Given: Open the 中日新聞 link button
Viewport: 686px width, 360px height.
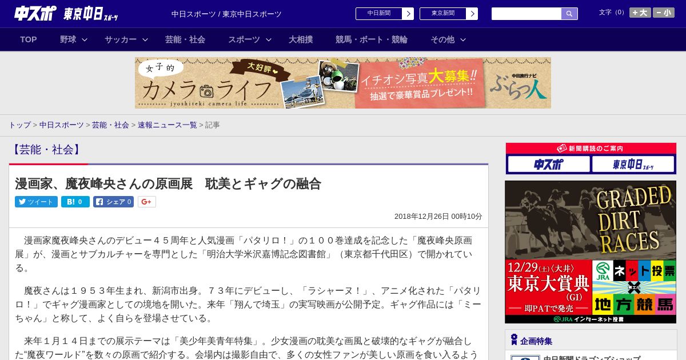Looking at the screenshot, I should click(x=379, y=14).
